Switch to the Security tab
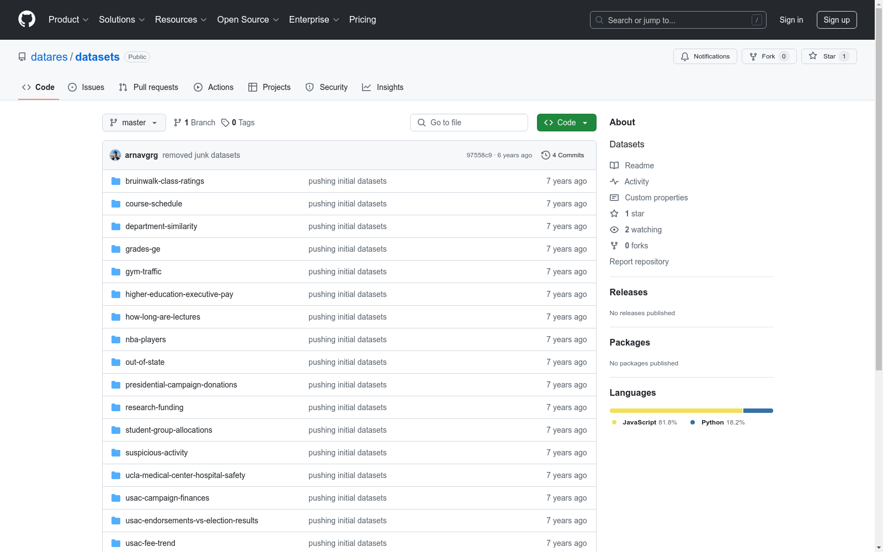This screenshot has width=883, height=552. [327, 87]
